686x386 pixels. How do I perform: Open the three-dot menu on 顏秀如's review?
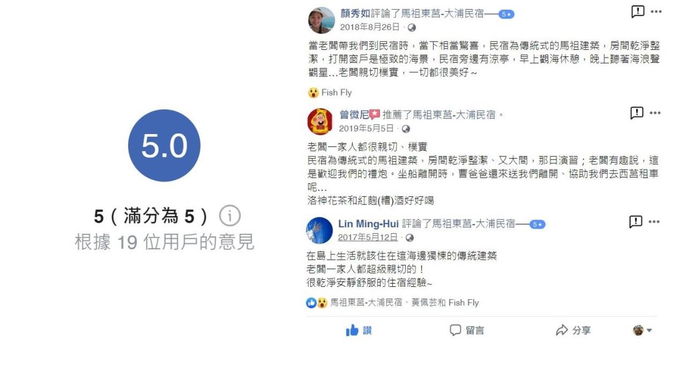click(657, 12)
